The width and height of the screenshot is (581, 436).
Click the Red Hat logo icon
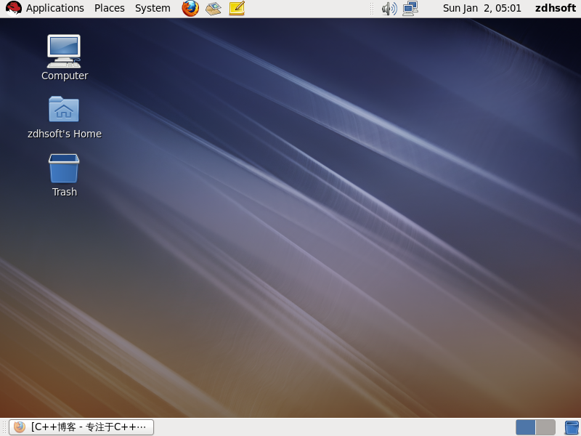(x=13, y=8)
